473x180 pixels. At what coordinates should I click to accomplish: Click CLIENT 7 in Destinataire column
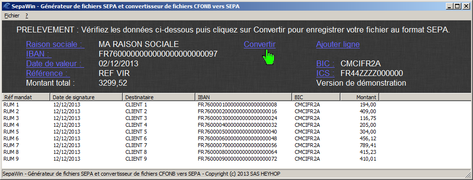click(x=136, y=145)
